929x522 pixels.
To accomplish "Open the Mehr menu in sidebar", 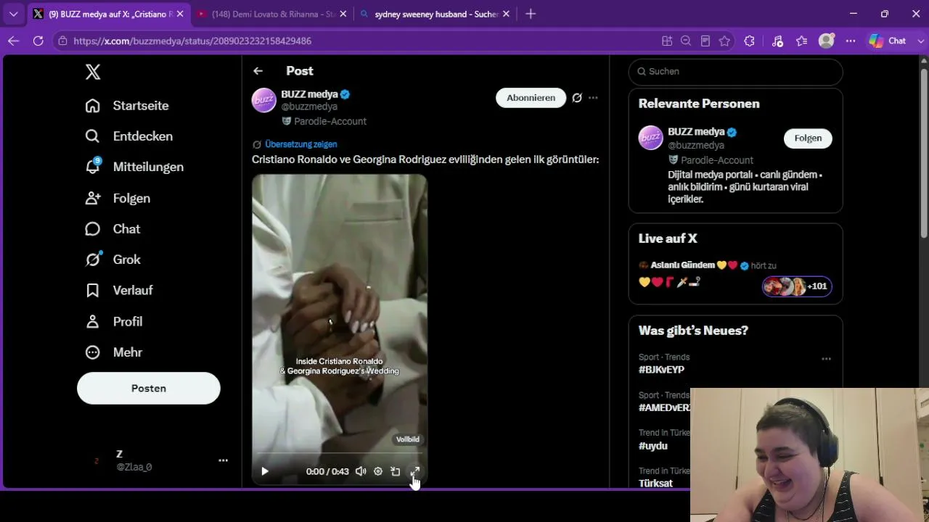I will coord(113,352).
